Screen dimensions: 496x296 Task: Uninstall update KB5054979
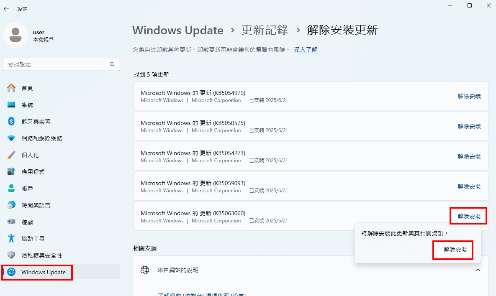469,96
